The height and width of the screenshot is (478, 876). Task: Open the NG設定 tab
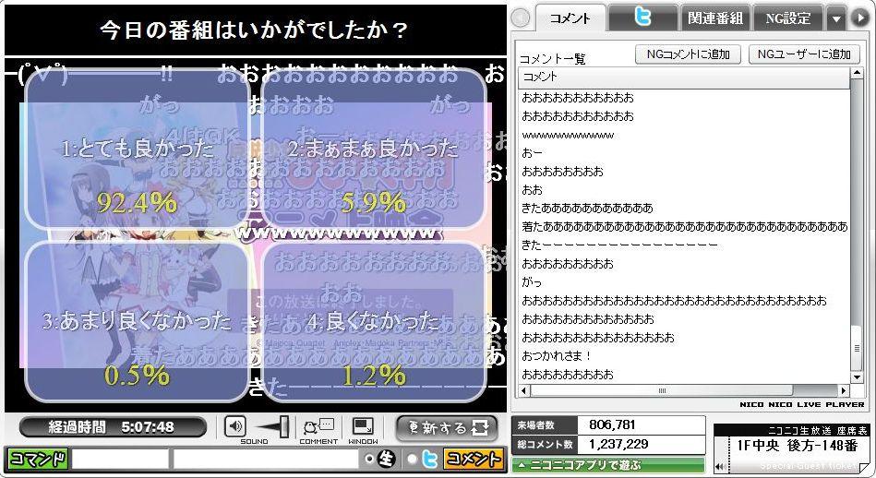pos(787,18)
